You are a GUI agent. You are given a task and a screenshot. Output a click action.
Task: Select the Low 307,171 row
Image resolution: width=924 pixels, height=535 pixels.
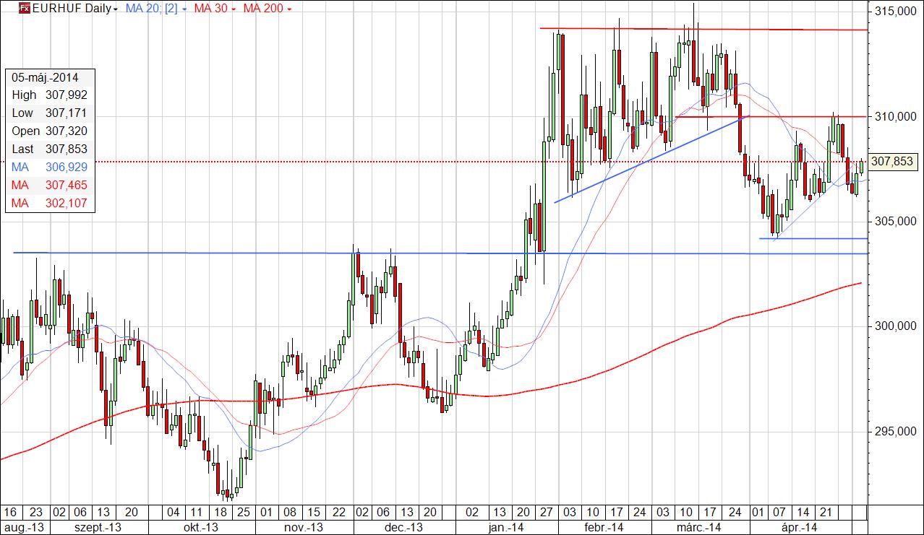49,113
